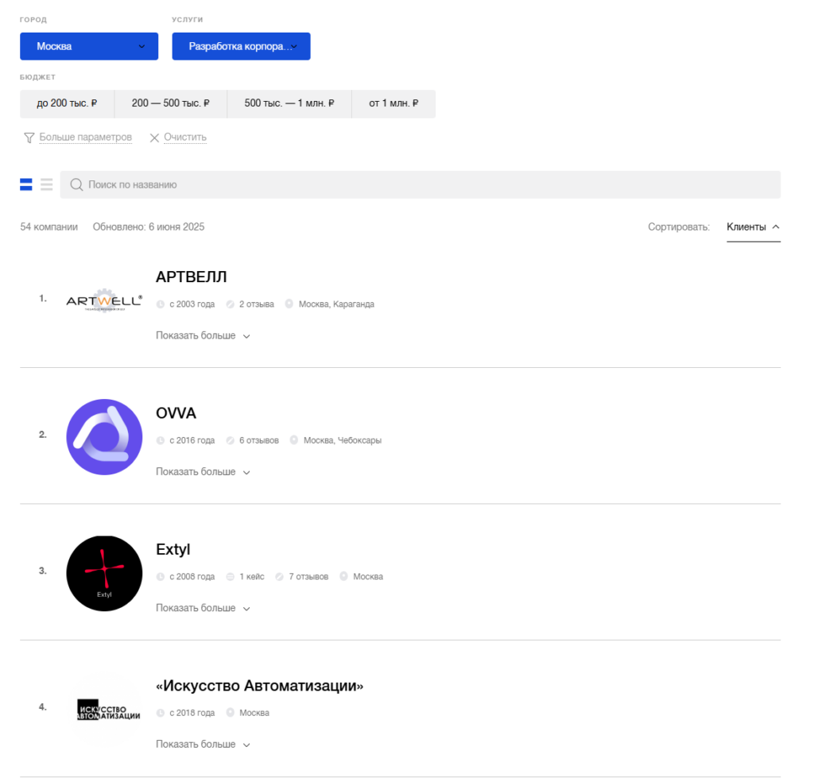Click the Москва, Чебоксары location text
This screenshot has width=814, height=778.
point(343,440)
